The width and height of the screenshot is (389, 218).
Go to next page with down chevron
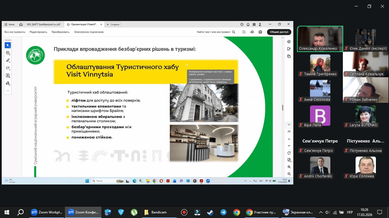tap(289, 146)
